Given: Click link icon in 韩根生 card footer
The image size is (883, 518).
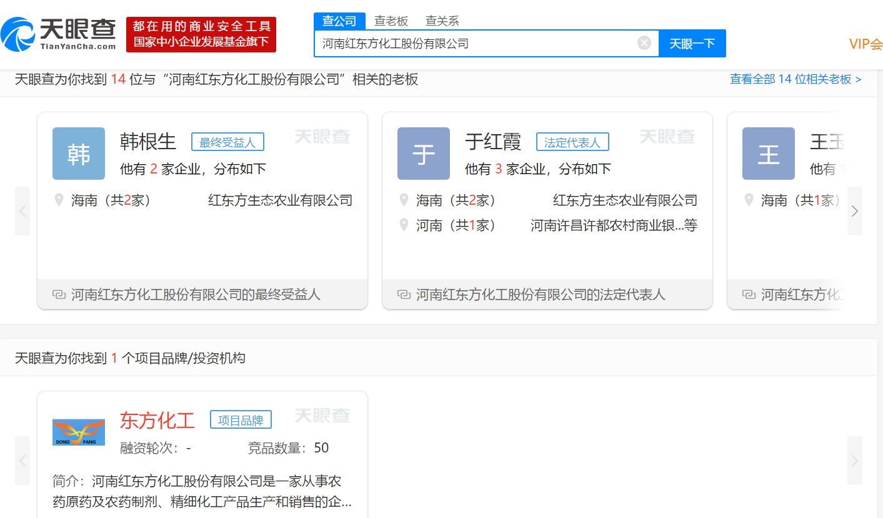Looking at the screenshot, I should [59, 295].
